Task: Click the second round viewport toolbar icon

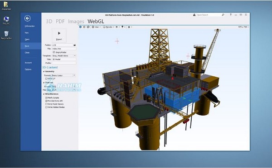Action: (84, 27)
